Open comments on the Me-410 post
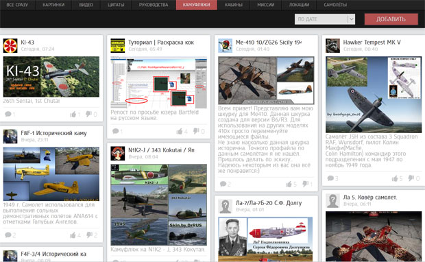The width and height of the screenshot is (425, 262). (226, 184)
